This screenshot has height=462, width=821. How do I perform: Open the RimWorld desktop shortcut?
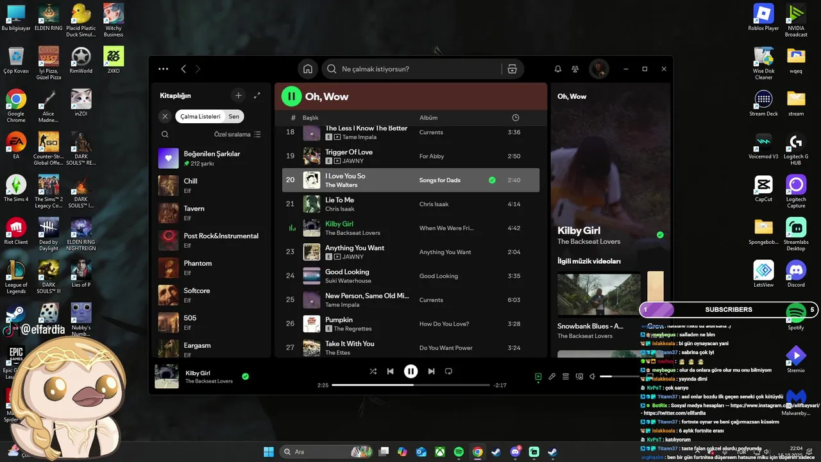(x=81, y=60)
